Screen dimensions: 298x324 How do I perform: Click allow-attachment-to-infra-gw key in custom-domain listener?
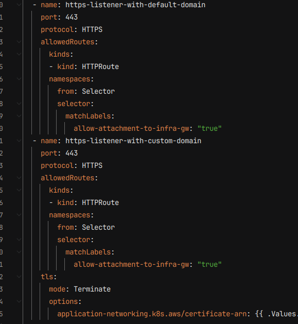click(131, 264)
